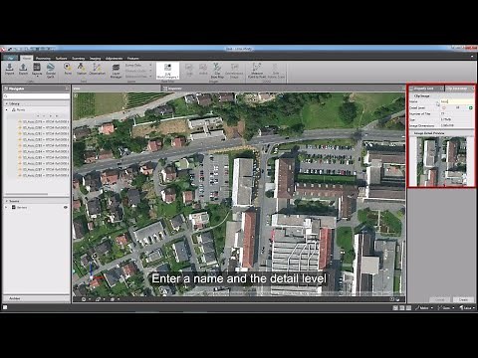
Task: Click the Georeference Image tool
Action: (234, 71)
